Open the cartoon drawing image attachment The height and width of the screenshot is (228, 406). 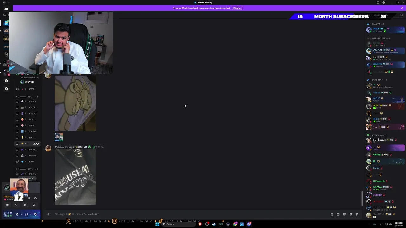(x=75, y=103)
